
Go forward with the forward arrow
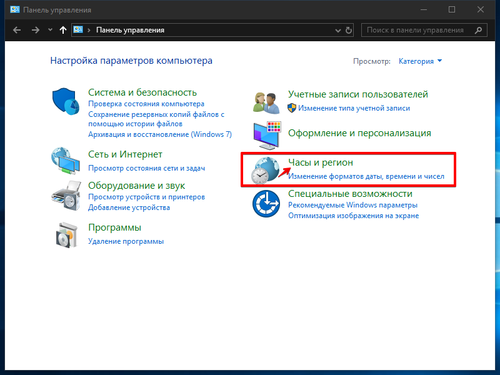pyautogui.click(x=36, y=30)
